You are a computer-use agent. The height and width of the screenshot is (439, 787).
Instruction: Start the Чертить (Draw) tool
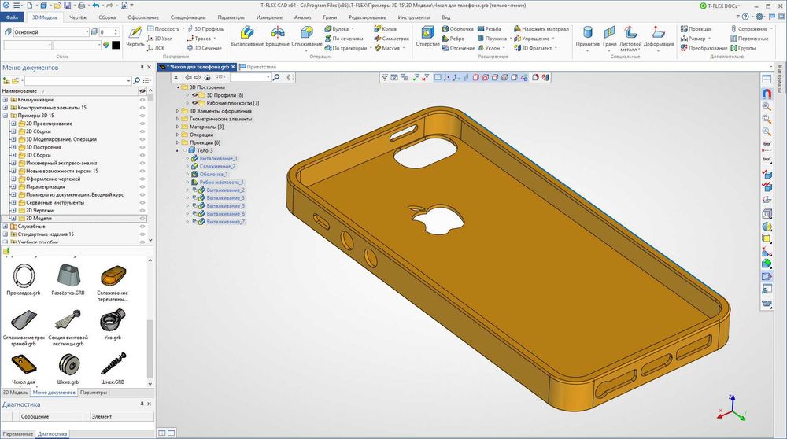[x=135, y=35]
